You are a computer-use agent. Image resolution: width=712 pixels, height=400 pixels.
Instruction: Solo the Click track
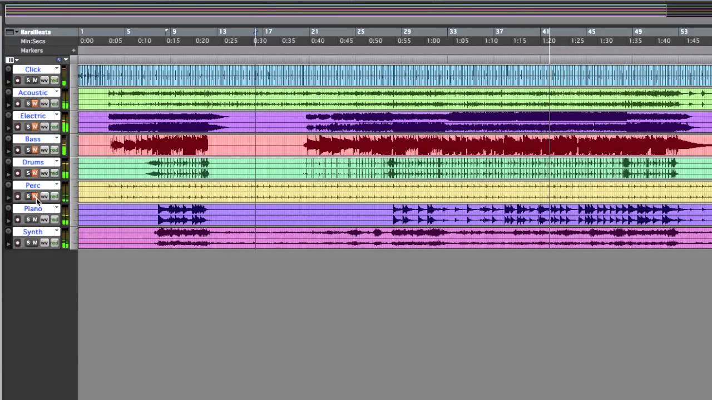tap(28, 81)
